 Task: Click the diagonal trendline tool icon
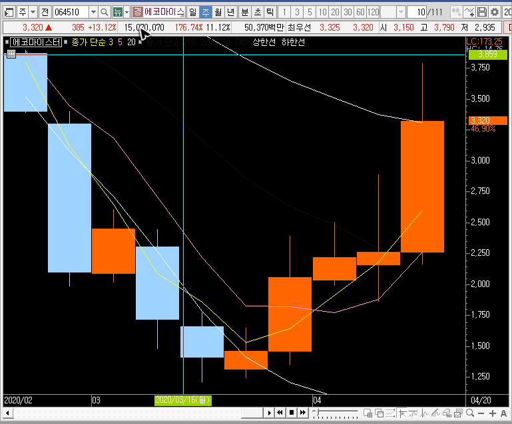[435, 413]
